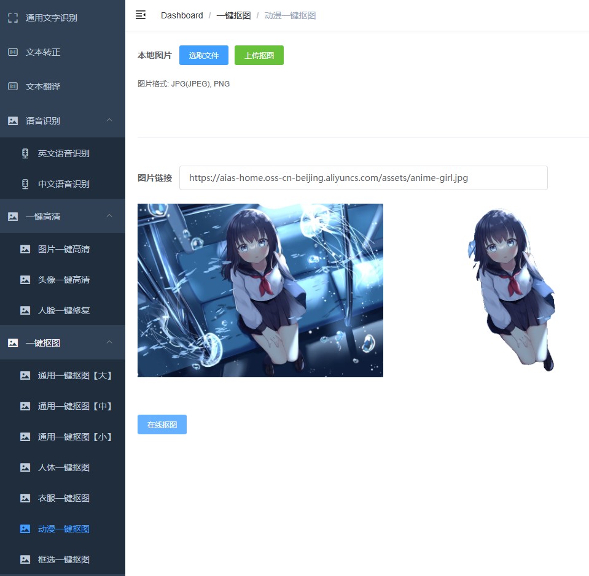Click the green 上传抠图 button
Image resolution: width=589 pixels, height=576 pixels.
pyautogui.click(x=259, y=55)
